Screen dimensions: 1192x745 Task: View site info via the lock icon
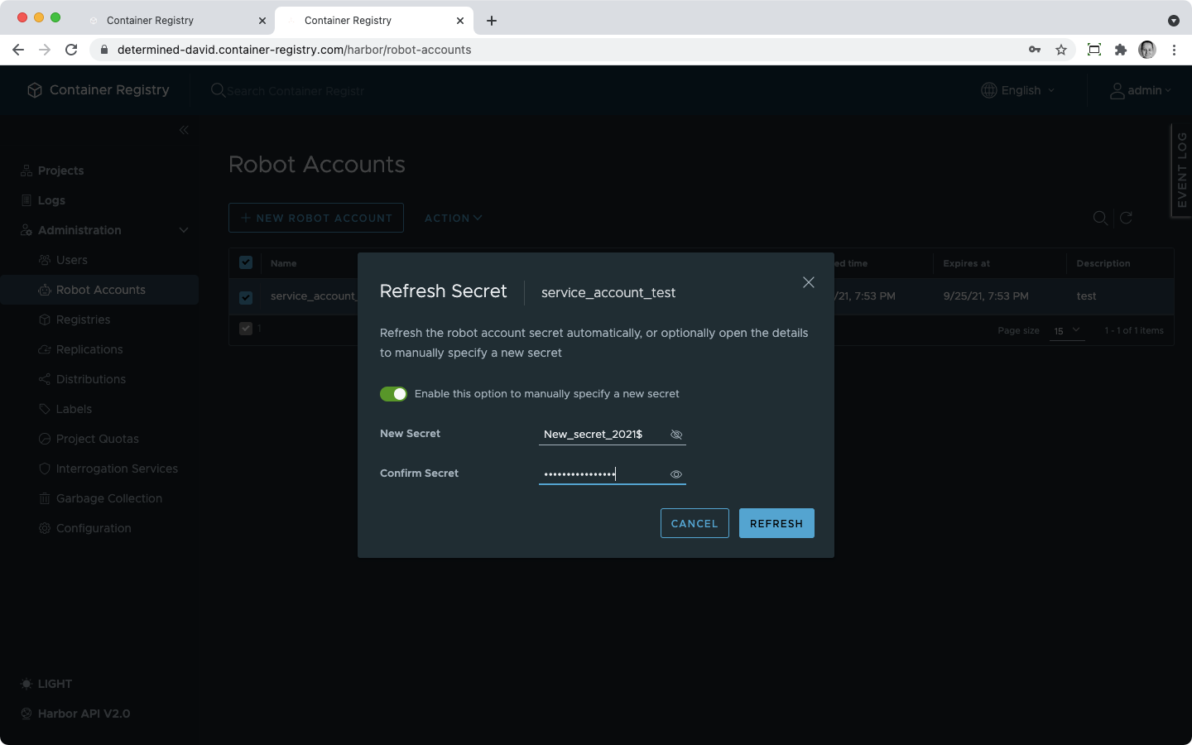[x=104, y=50]
